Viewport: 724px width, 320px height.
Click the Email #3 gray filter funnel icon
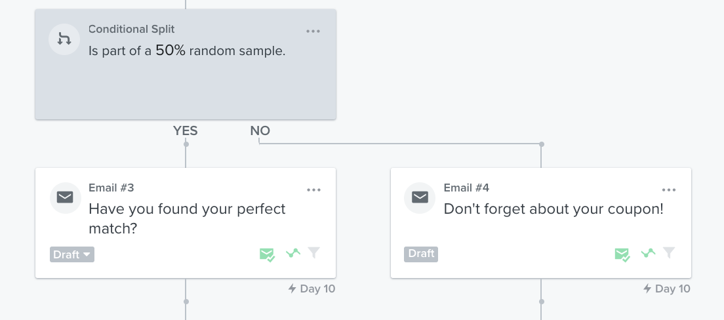point(314,253)
